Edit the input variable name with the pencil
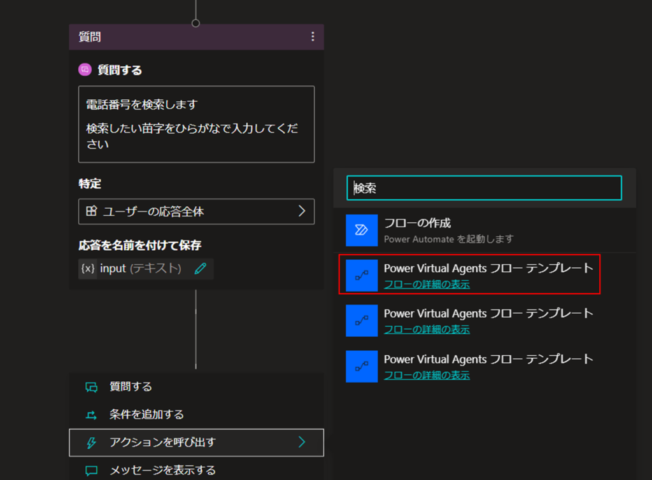Viewport: 652px width, 480px height. tap(201, 269)
